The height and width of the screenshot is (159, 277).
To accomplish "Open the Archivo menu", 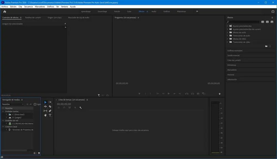I will 5,7.
